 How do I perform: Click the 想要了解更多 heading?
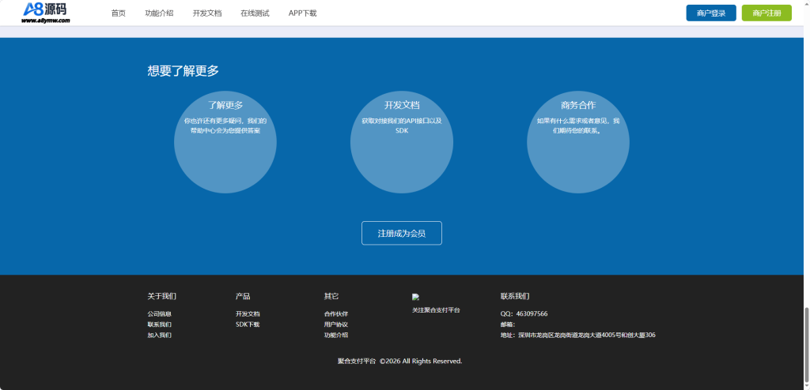point(183,71)
